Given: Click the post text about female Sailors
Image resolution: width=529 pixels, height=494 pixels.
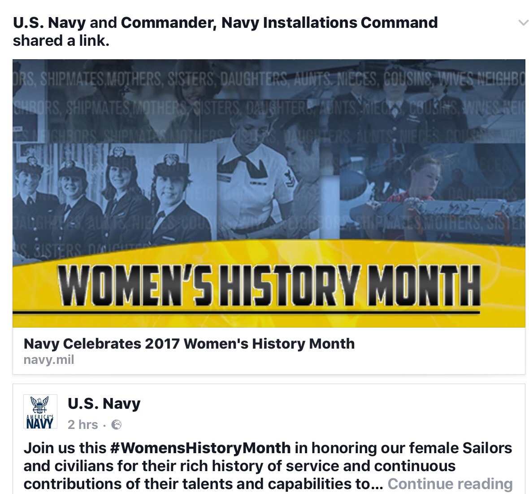Looking at the screenshot, I should [268, 466].
